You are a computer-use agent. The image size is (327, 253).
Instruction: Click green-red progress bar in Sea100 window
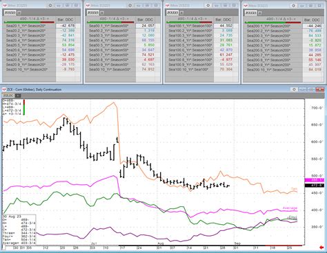189,22
